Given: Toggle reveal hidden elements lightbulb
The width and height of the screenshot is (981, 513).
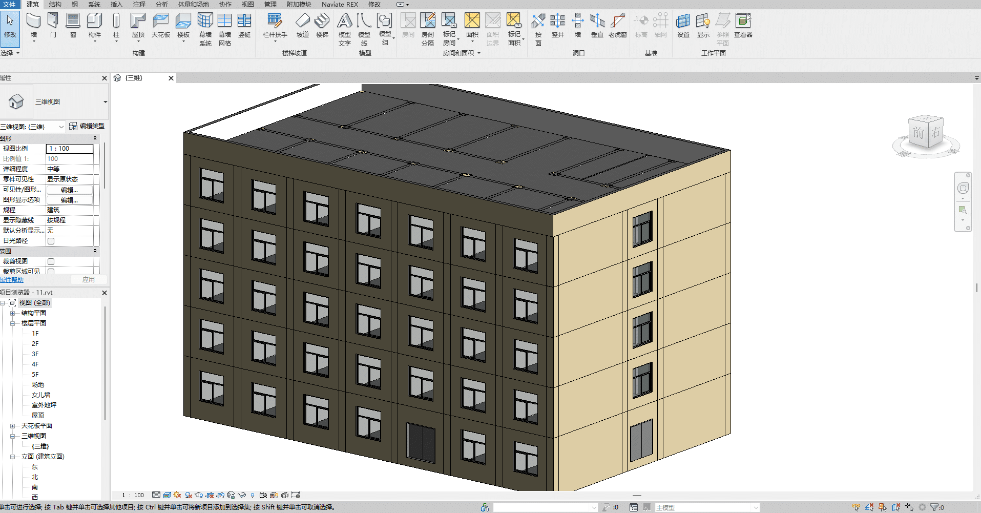Looking at the screenshot, I should [253, 495].
